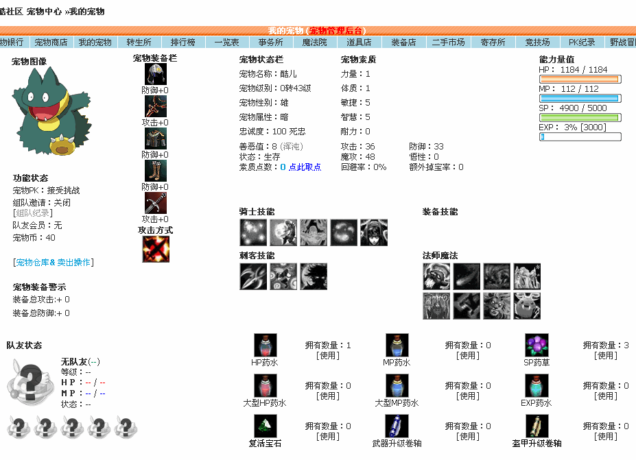
Task: Click the EXP progress bar
Action: (580, 137)
